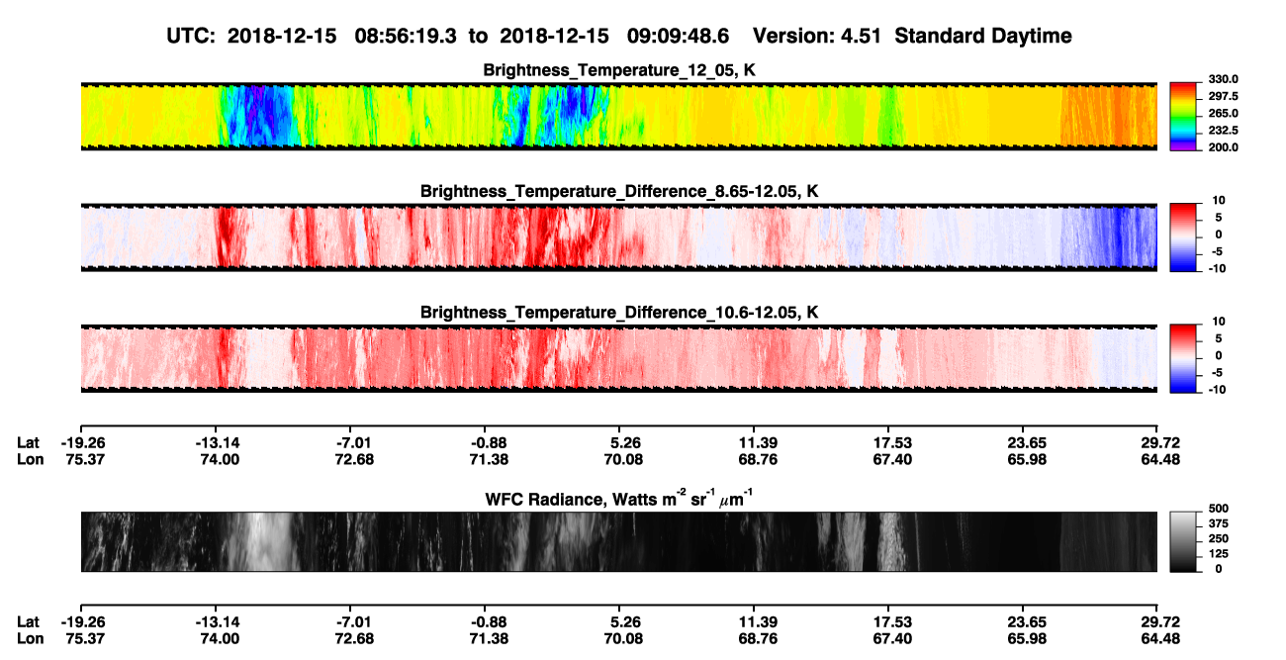Screen dimensions: 1286x660
Task: Click latitude -13.14 on the axis above WFC title
Action: 219,443
